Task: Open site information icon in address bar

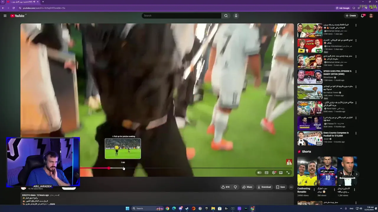Action: 20,8
